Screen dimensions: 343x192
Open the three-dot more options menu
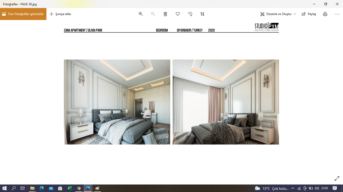pos(337,14)
